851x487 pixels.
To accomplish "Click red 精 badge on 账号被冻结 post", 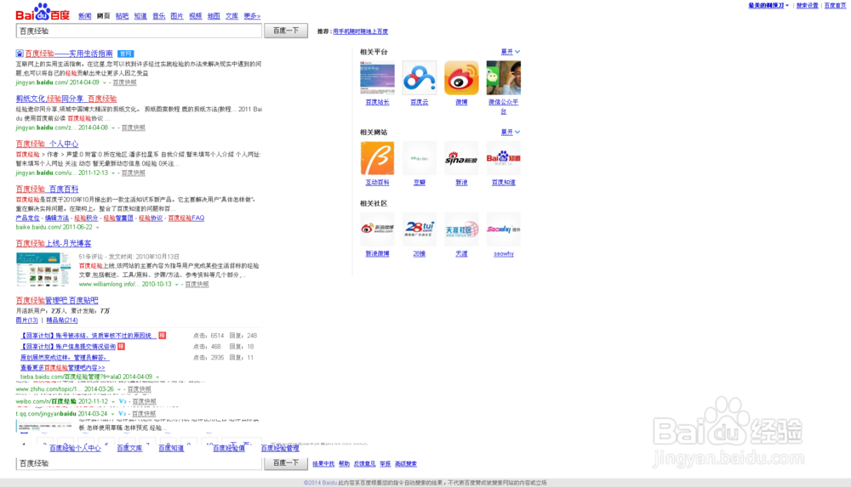I will click(x=162, y=336).
